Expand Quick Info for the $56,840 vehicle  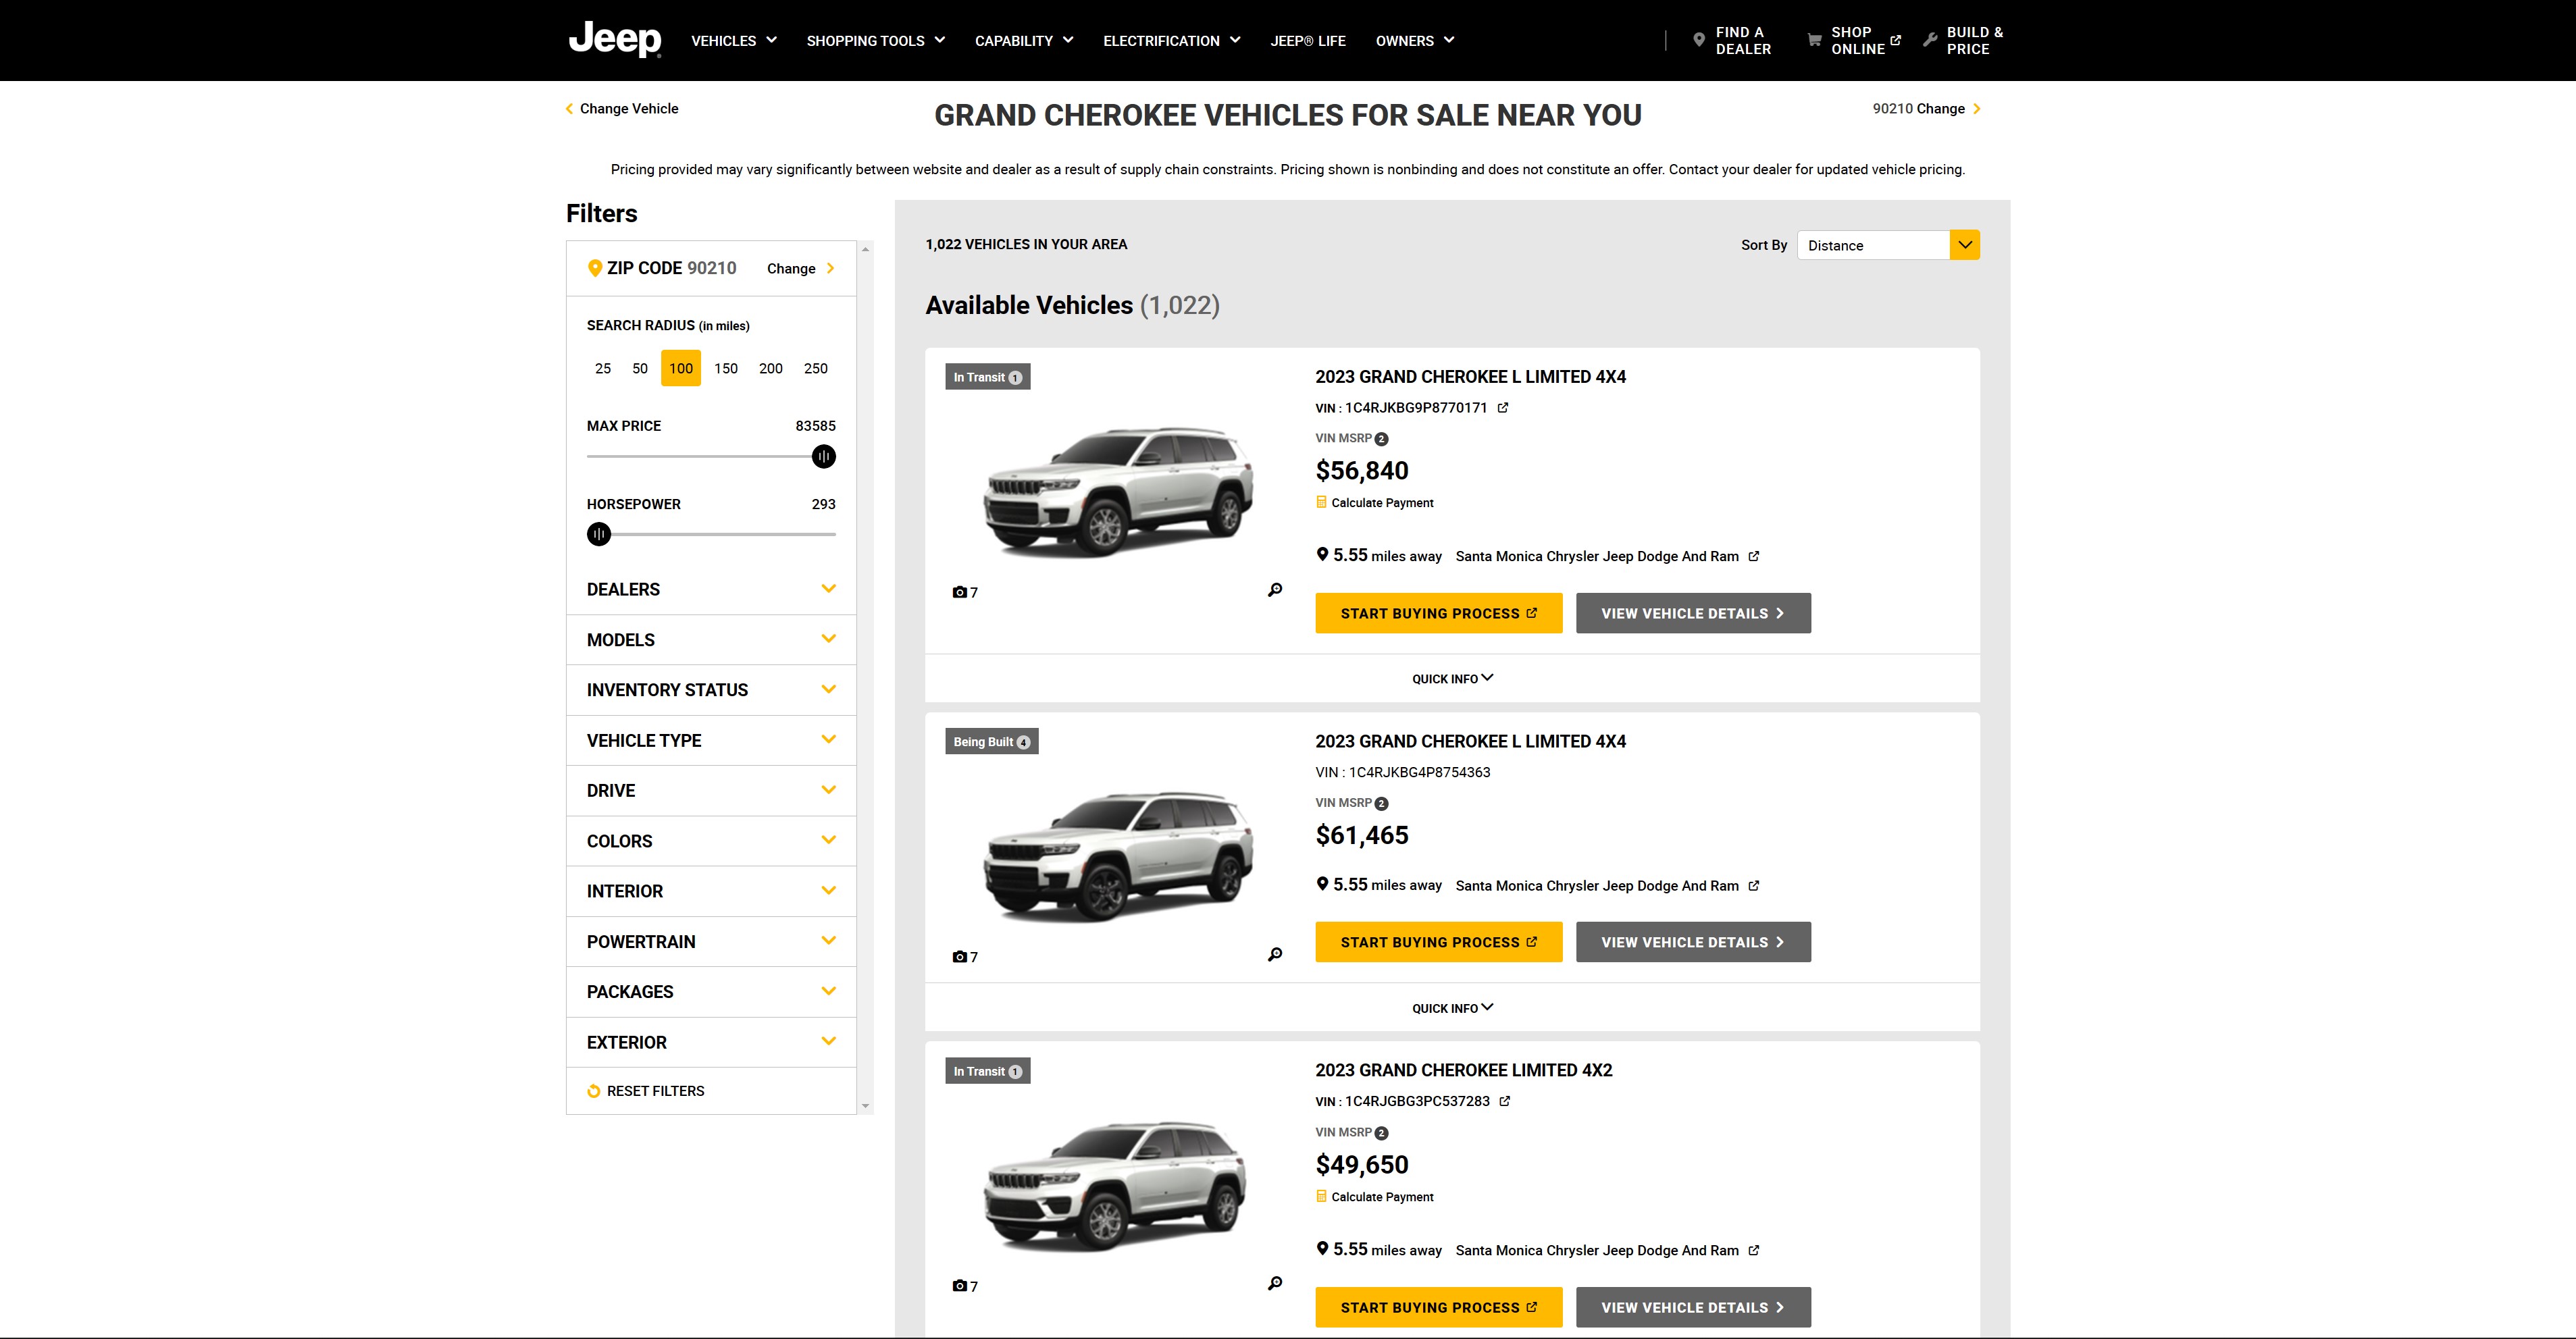point(1452,678)
